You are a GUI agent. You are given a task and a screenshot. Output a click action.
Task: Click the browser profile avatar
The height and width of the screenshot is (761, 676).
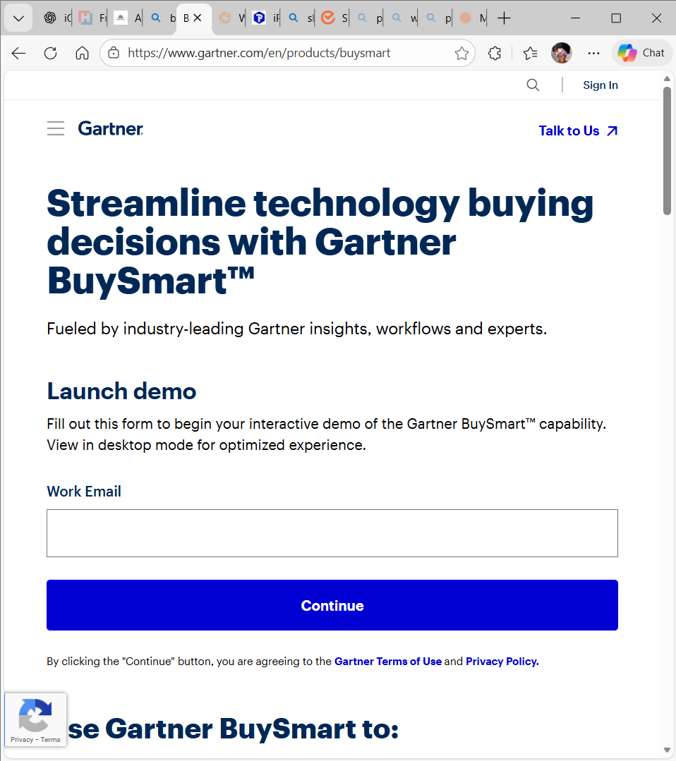(x=561, y=53)
